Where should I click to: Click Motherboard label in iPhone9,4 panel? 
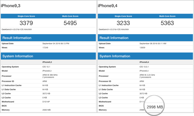105,102
